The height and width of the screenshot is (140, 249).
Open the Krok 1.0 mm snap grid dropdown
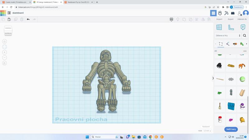(x=207, y=131)
